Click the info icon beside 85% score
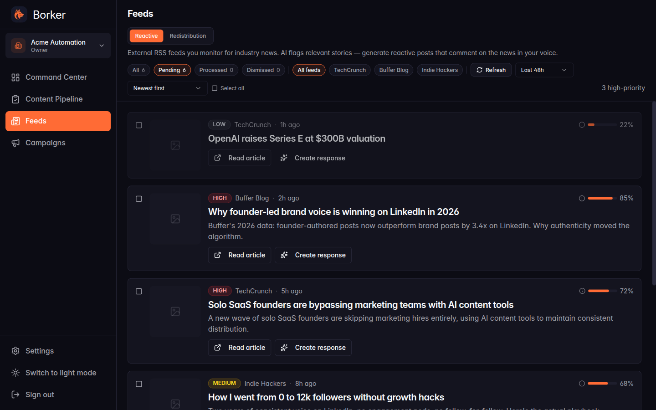Screen dimensions: 656x410 [582, 198]
